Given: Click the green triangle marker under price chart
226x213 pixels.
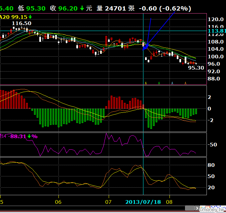Looking at the screenshot, I should point(159,83).
